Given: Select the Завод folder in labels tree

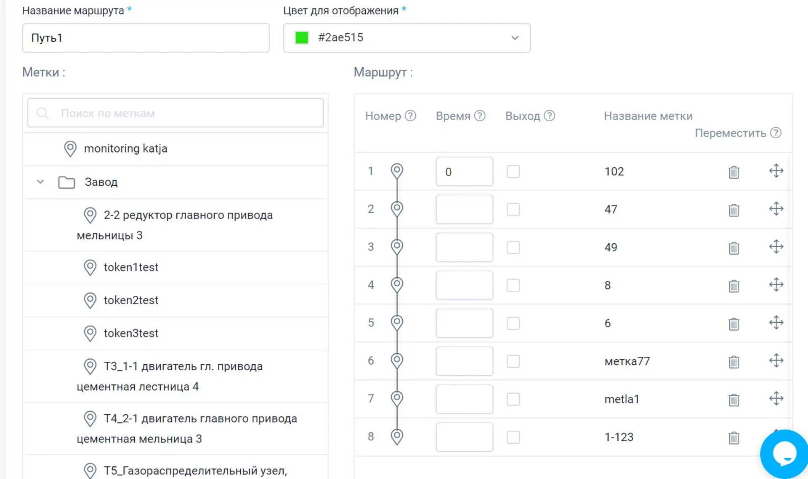Looking at the screenshot, I should pos(101,182).
